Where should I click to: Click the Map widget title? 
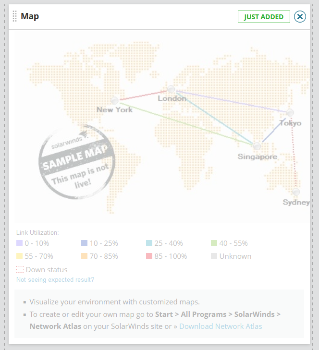(30, 17)
